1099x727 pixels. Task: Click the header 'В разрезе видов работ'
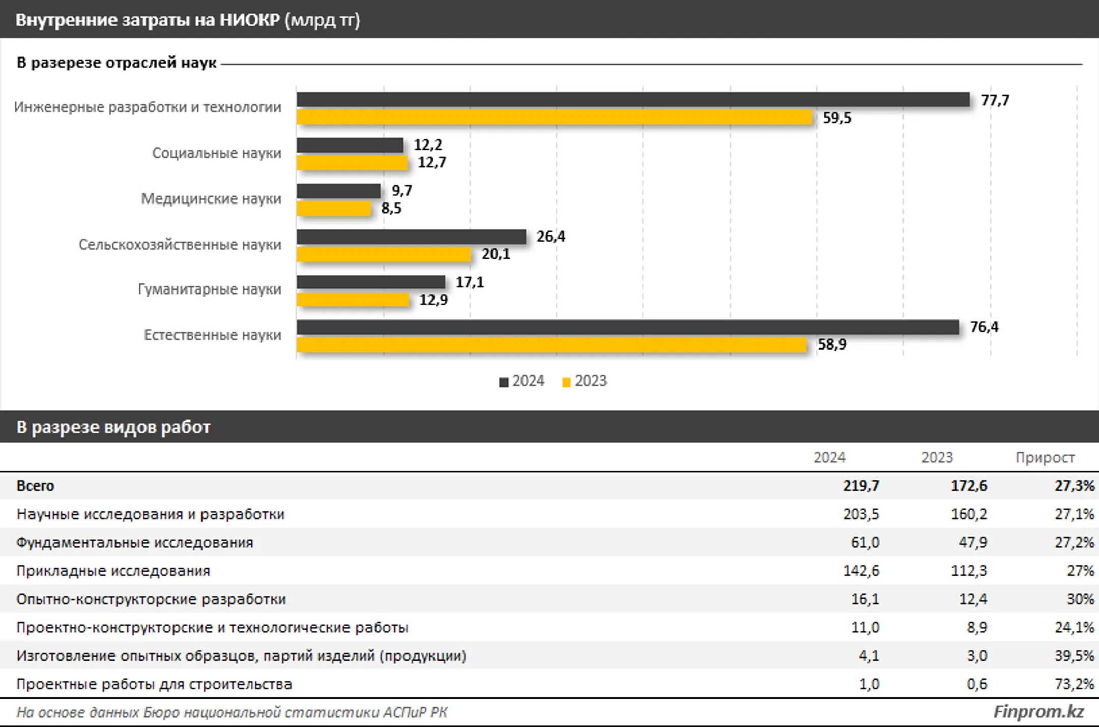pyautogui.click(x=113, y=427)
